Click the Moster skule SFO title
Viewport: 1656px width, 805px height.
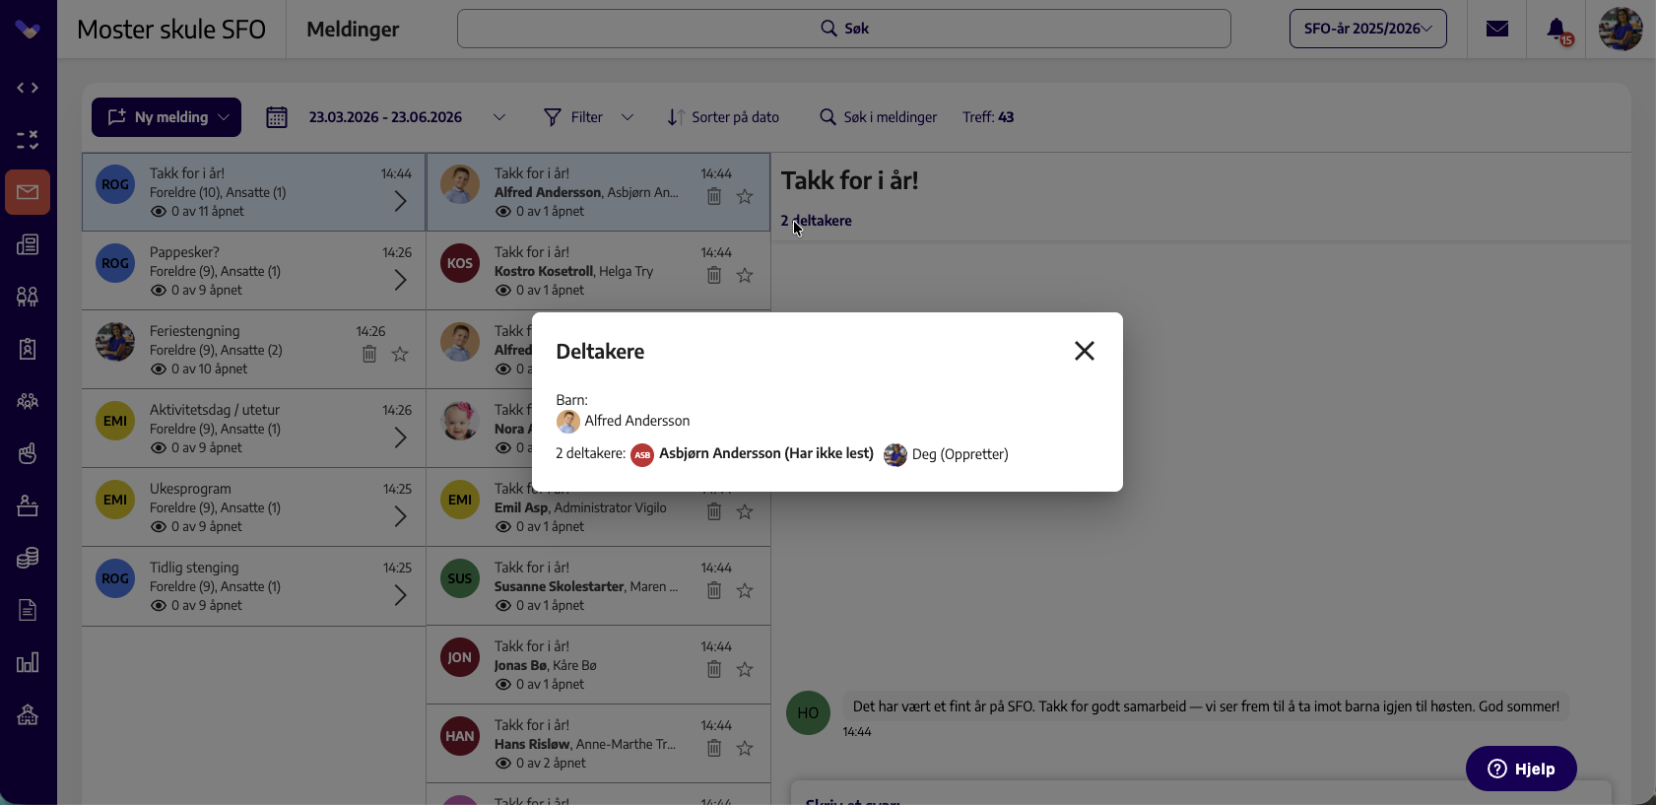[x=171, y=30]
